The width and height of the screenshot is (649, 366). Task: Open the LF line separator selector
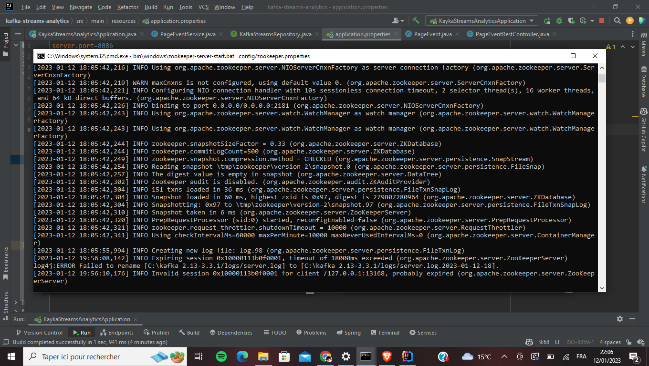tap(557, 342)
